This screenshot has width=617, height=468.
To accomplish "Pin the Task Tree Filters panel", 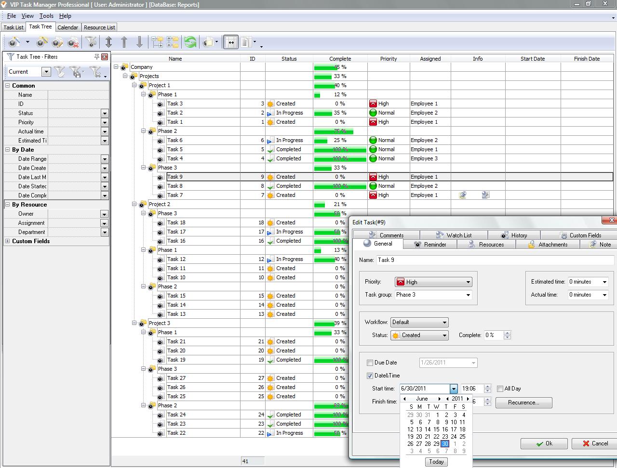I will pyautogui.click(x=97, y=57).
